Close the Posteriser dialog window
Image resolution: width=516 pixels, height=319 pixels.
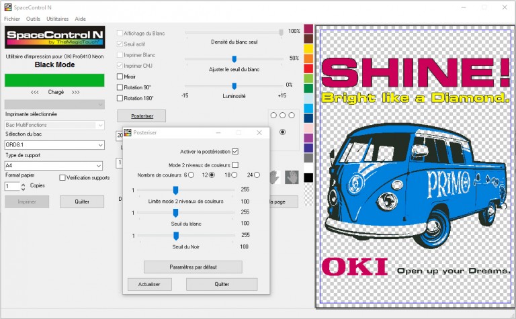[261, 133]
